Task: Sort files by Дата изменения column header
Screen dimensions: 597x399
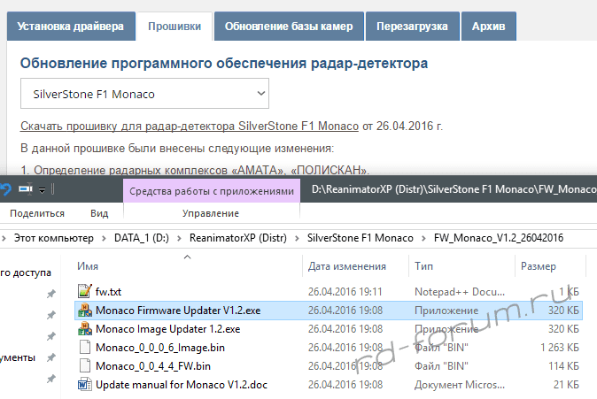Action: click(347, 266)
